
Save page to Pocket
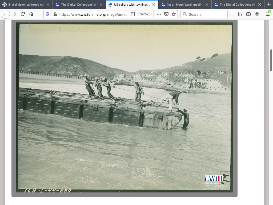(166, 14)
